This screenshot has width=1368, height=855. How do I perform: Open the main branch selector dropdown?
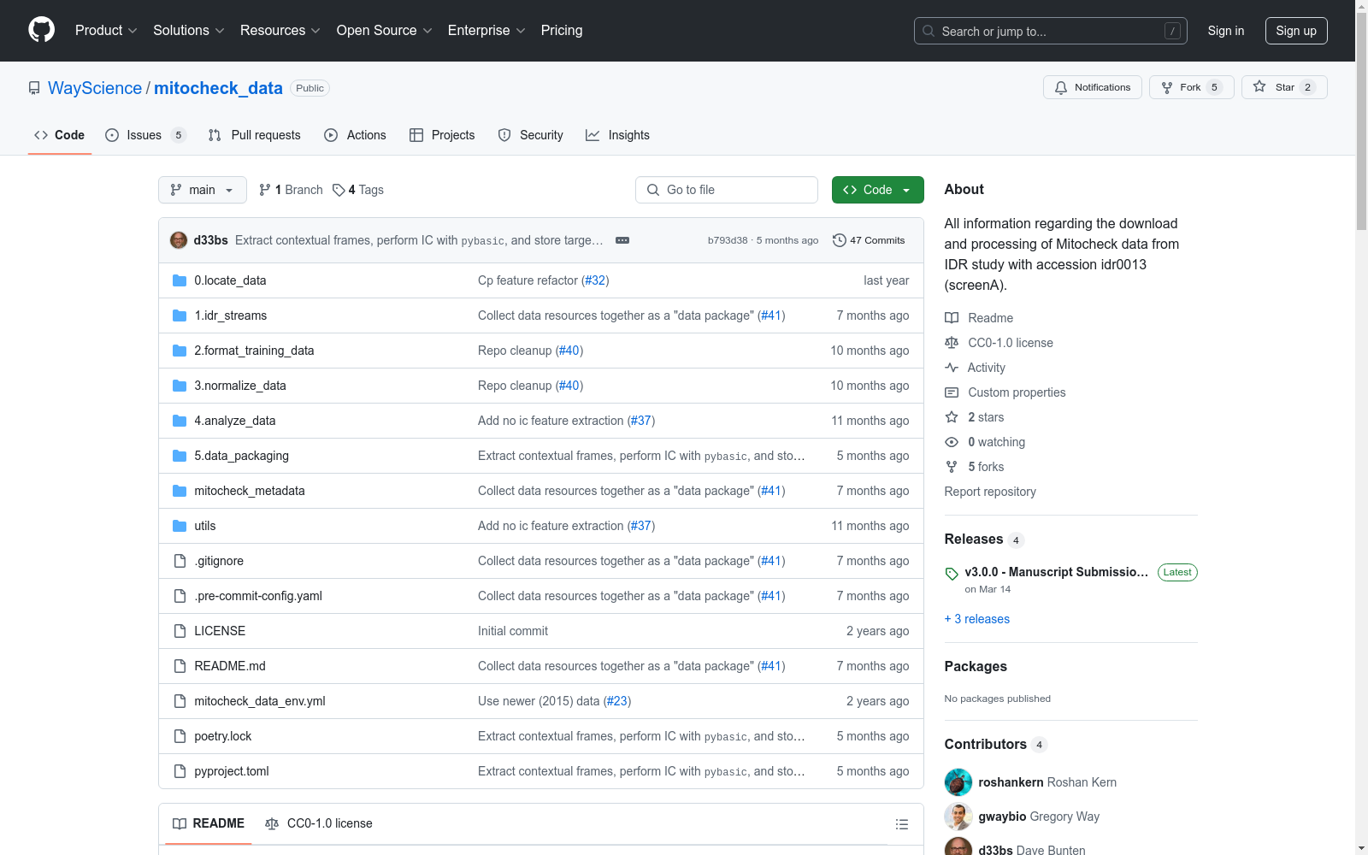click(x=203, y=190)
